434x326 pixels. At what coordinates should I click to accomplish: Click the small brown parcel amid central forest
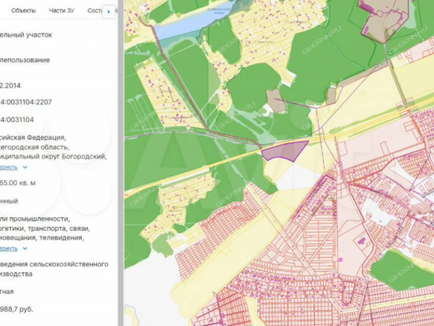[x=276, y=101]
